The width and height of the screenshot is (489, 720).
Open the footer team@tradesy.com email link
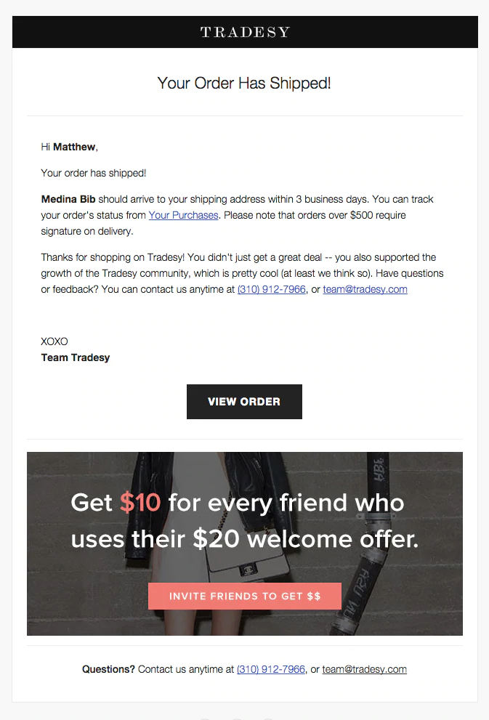point(364,669)
